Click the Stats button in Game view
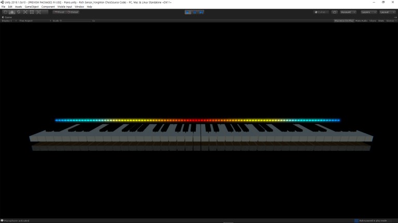The width and height of the screenshot is (398, 223). click(381, 21)
